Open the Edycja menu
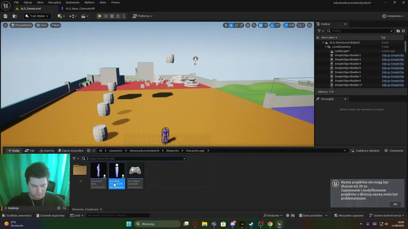 coord(28,2)
